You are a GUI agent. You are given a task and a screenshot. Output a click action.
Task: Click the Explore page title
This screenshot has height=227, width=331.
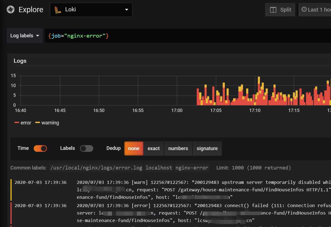coord(31,9)
